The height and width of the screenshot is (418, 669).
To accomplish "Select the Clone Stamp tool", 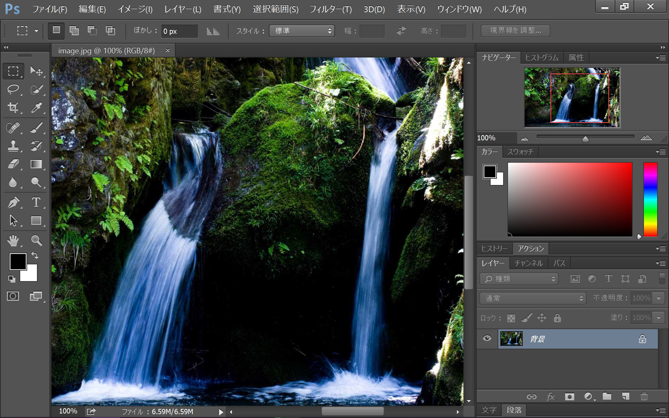I will pos(13,146).
